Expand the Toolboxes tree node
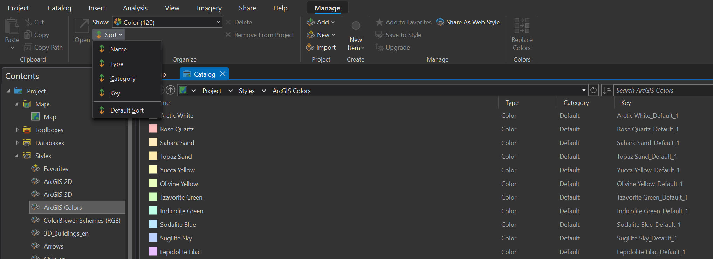The height and width of the screenshot is (259, 713). tap(17, 130)
